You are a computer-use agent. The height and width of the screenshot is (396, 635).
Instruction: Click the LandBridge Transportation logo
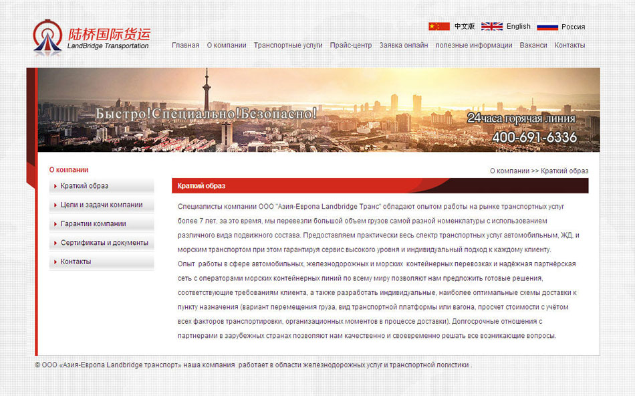point(92,37)
